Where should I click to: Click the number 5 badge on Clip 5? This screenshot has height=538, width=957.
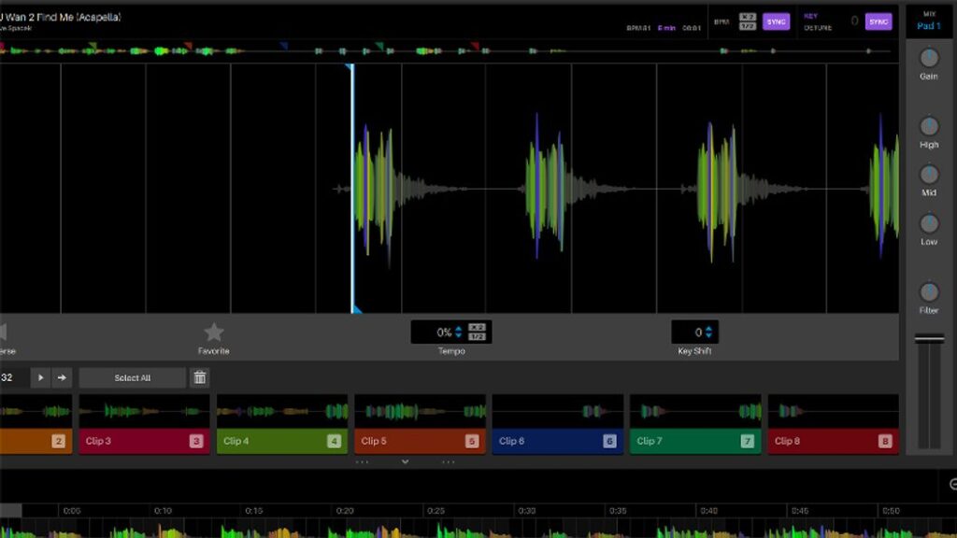point(472,441)
